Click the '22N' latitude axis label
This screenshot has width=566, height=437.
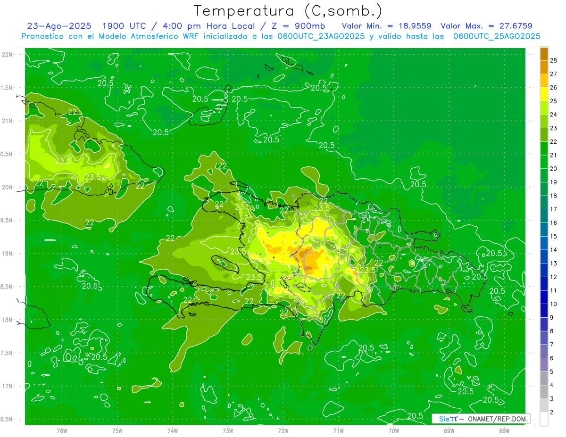click(7, 54)
